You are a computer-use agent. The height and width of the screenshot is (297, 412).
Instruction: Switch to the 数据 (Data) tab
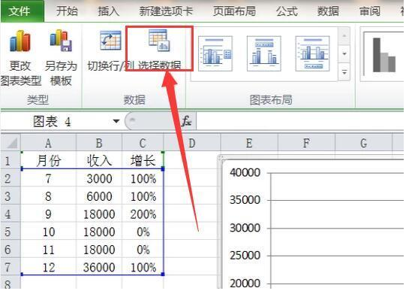click(x=328, y=11)
